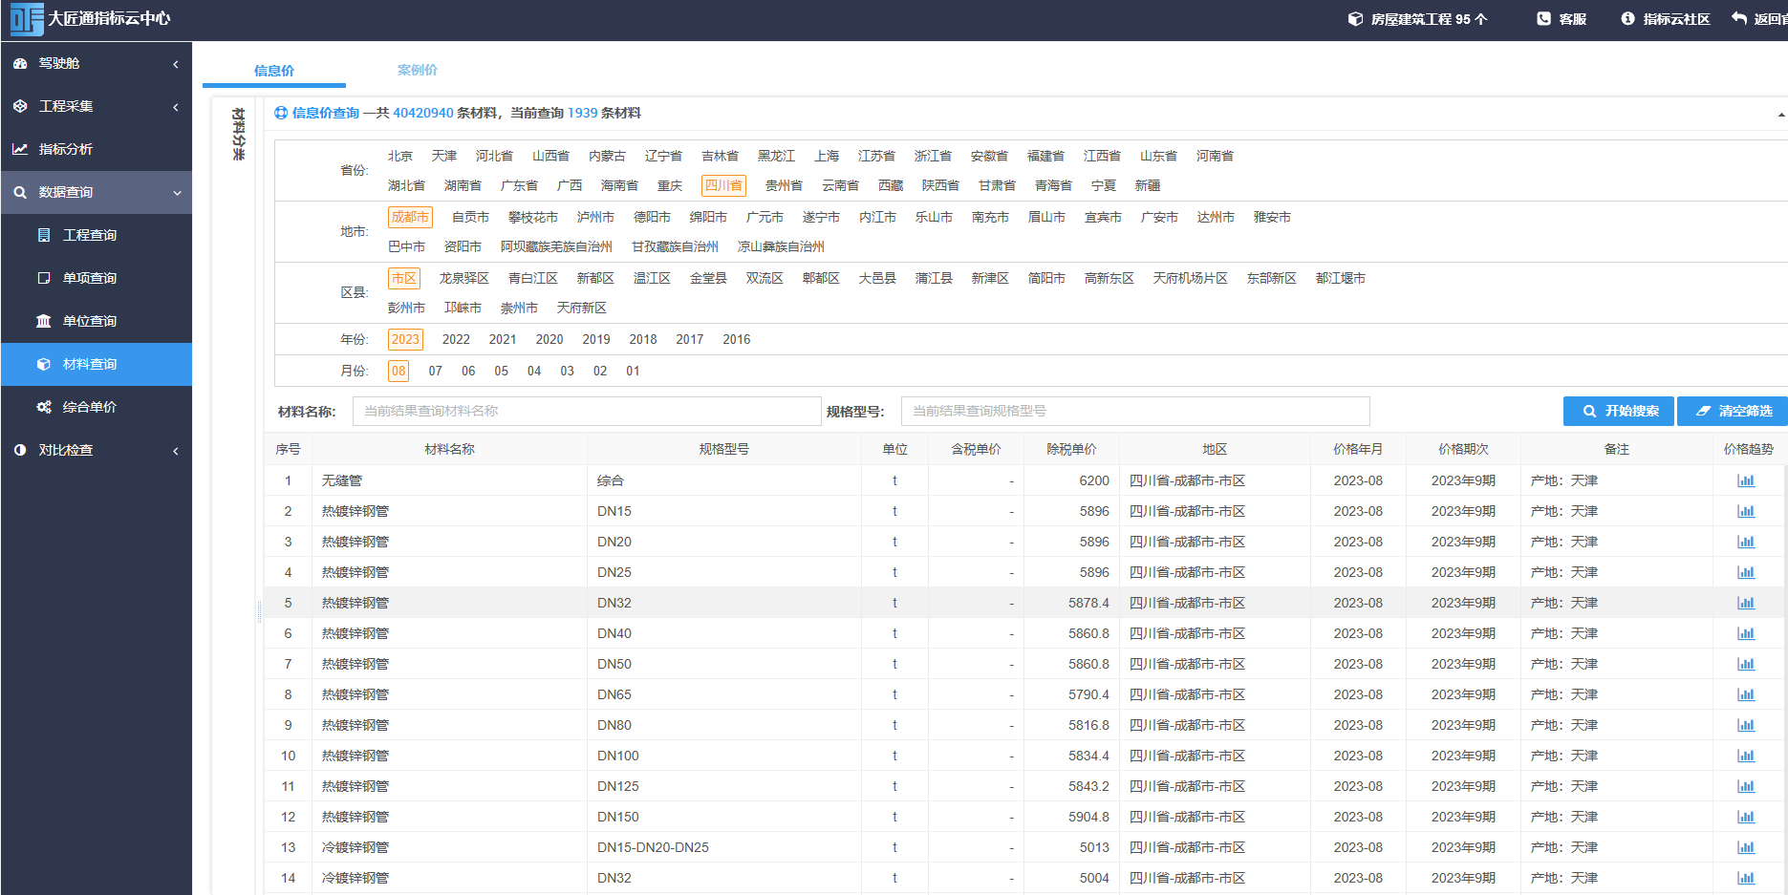1788x895 pixels.
Task: Expand the 对比检查 sidebar menu
Action: pos(96,450)
